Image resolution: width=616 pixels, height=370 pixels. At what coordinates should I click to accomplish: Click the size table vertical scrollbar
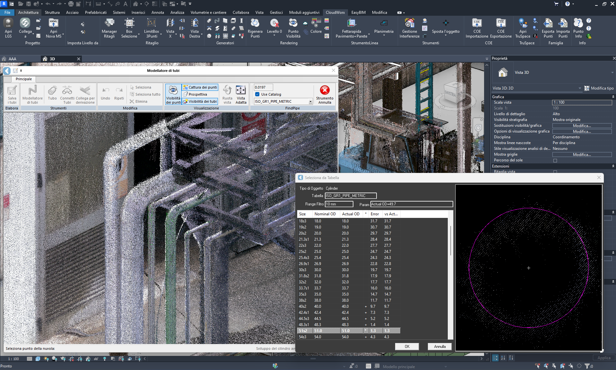pos(450,241)
